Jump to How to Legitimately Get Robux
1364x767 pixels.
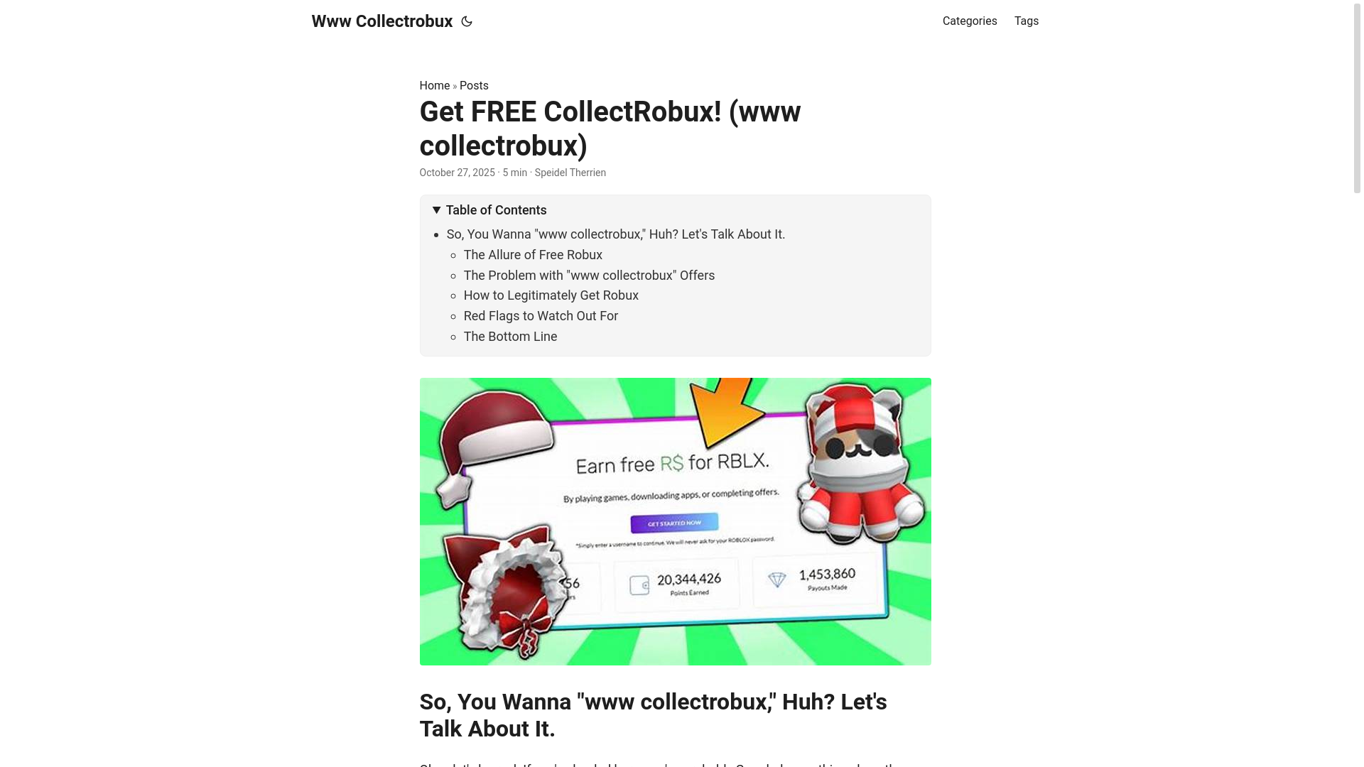point(551,295)
